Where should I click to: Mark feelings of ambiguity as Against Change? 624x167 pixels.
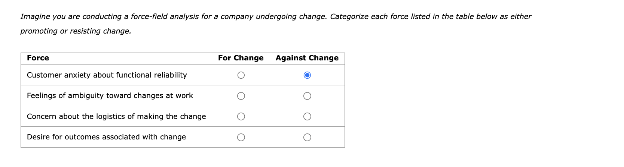(x=307, y=96)
